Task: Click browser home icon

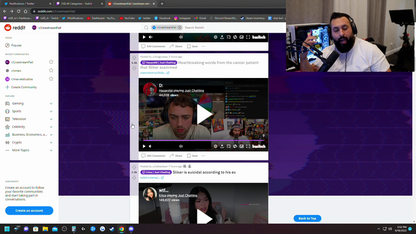Action: (x=25, y=11)
